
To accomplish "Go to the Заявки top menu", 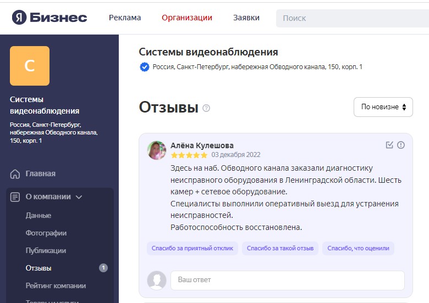I will (x=246, y=18).
